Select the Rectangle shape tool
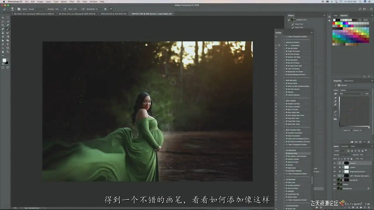Viewport: 374px width, 210px height. click(8, 48)
